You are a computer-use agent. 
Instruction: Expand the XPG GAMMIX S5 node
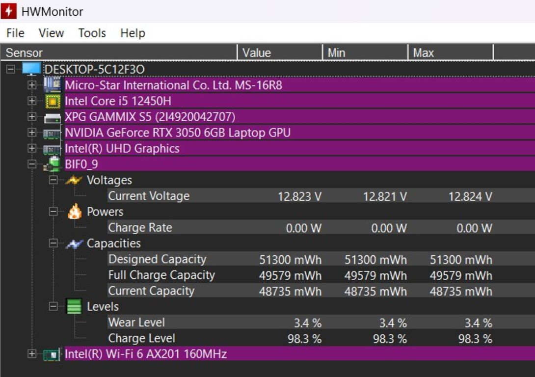coord(32,116)
